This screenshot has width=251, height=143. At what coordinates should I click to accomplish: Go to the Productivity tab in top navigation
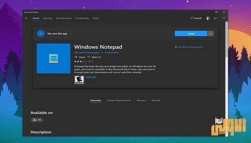(x=82, y=18)
